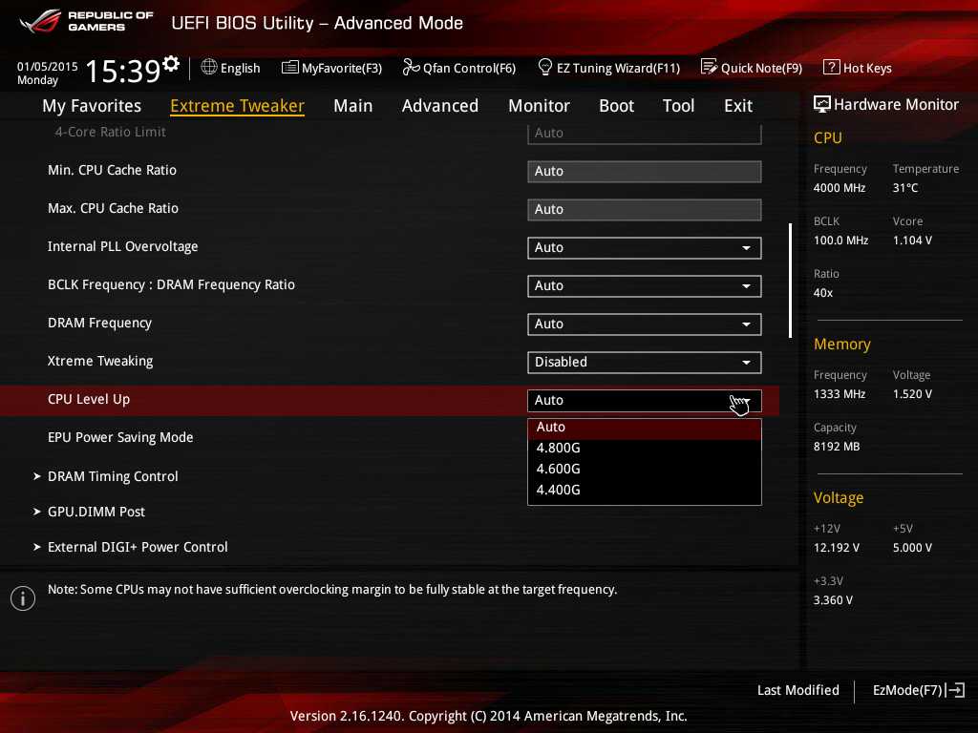Open the DRAM Frequency dropdown
Image resolution: width=978 pixels, height=733 pixels.
(x=644, y=325)
